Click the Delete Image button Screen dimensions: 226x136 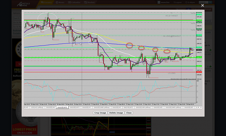click(x=116, y=113)
